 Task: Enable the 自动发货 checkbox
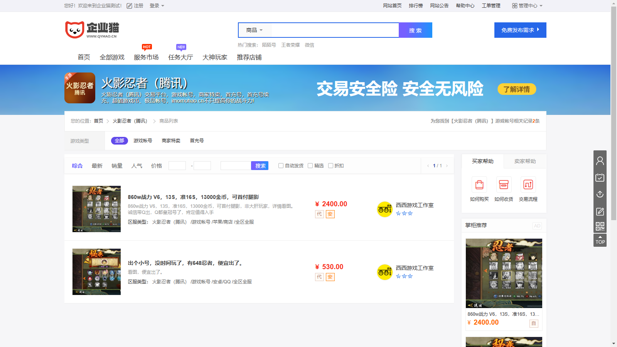click(281, 165)
